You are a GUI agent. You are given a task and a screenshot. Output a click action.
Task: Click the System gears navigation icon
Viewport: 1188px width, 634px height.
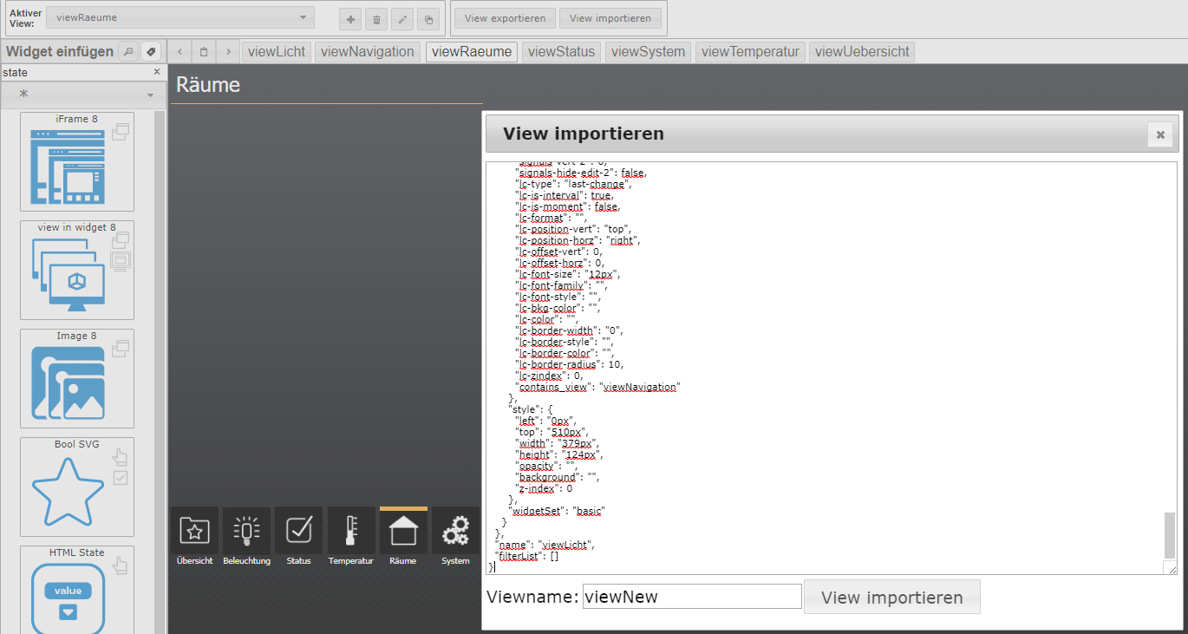pyautogui.click(x=455, y=531)
